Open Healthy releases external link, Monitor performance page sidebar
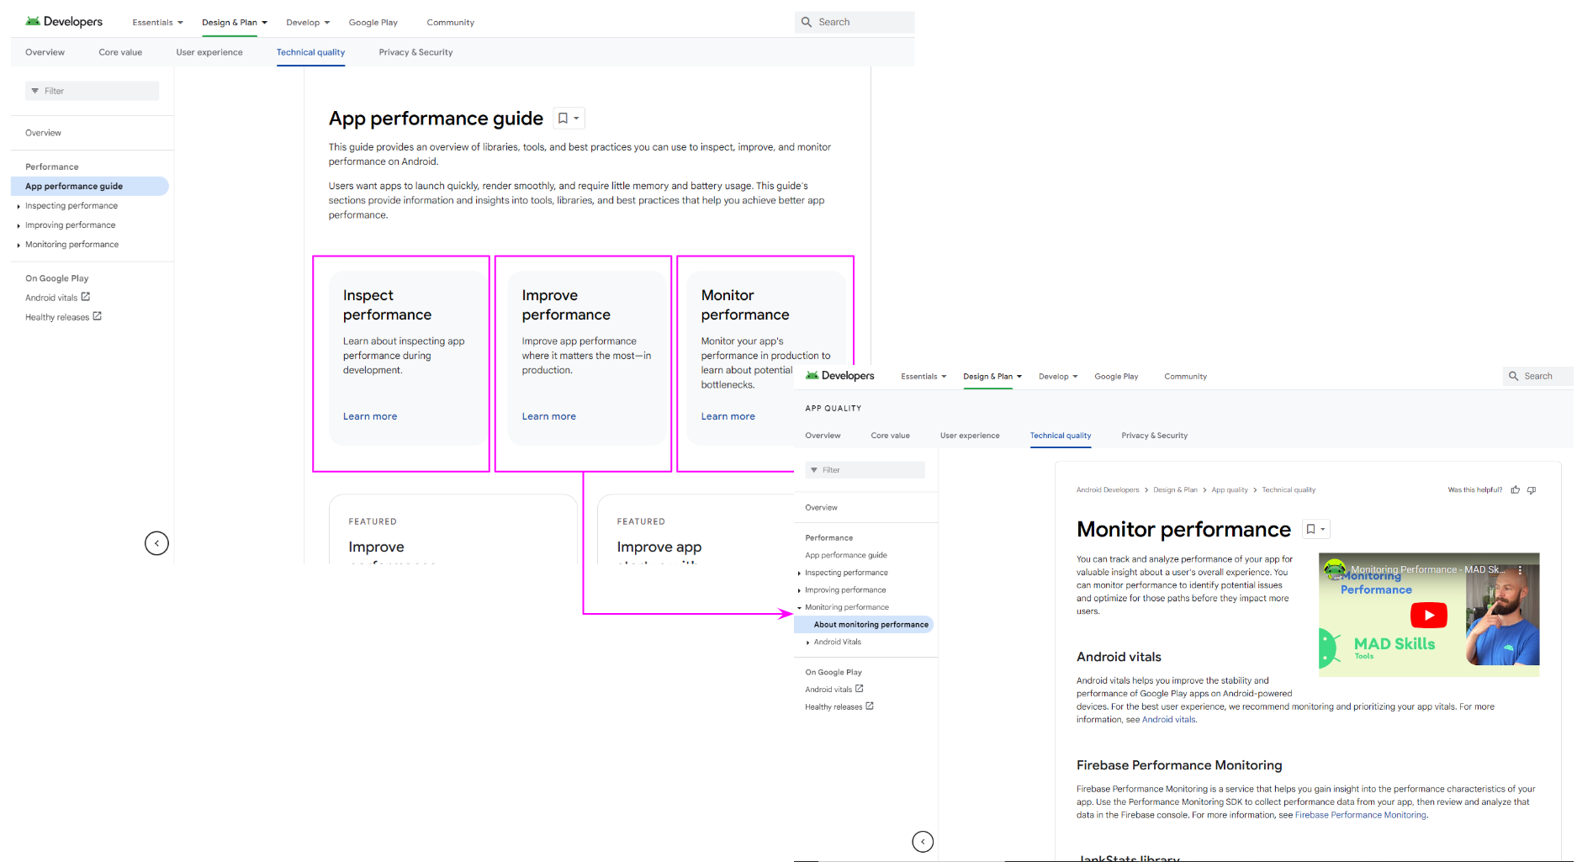The image size is (1577, 862). point(839,706)
